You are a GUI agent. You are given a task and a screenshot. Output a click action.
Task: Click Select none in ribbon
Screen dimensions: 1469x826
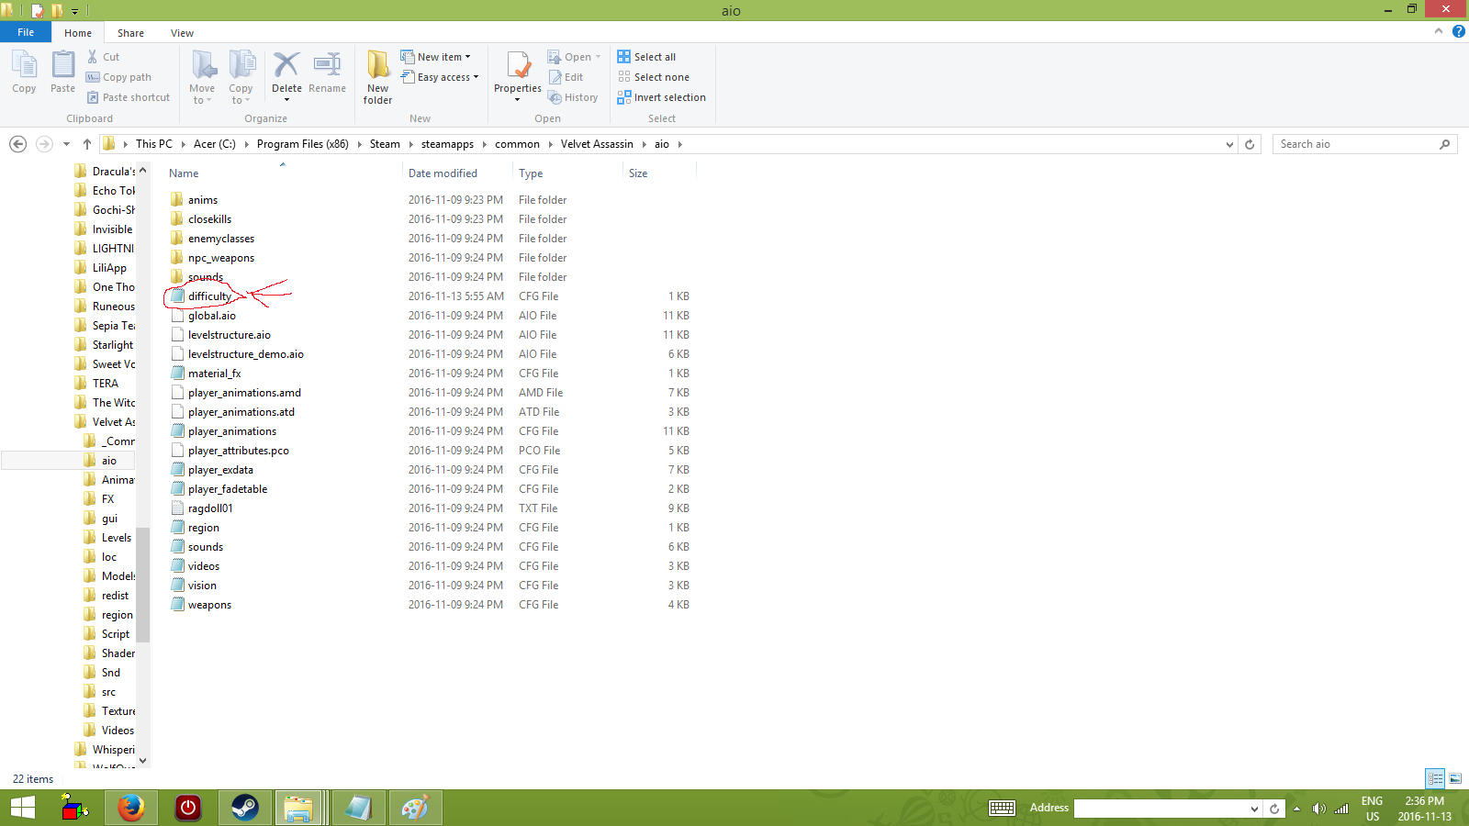click(x=653, y=77)
